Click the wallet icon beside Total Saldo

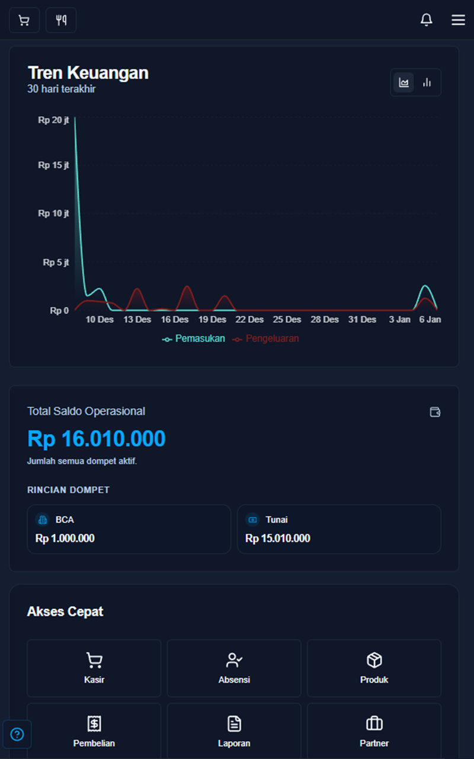(x=435, y=412)
